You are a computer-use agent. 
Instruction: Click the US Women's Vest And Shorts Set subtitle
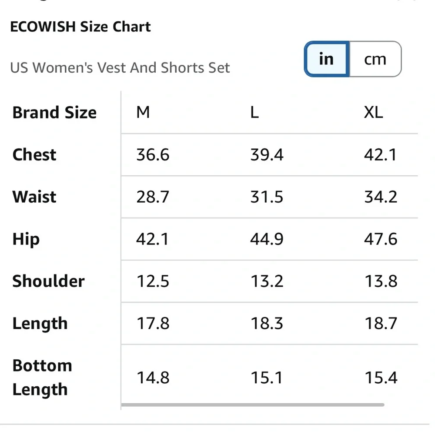tap(120, 68)
